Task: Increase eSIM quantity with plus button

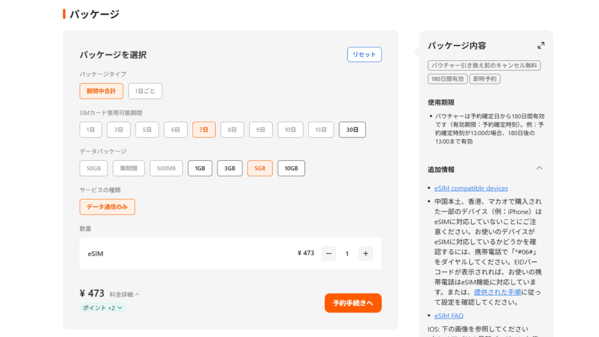Action: [366, 253]
